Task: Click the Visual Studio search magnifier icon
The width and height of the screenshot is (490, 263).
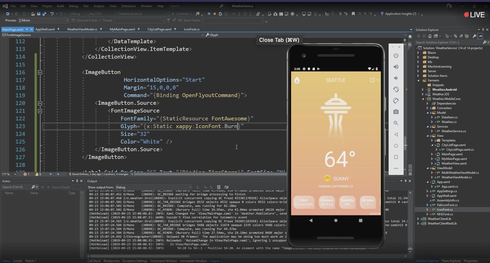Action: (221, 6)
